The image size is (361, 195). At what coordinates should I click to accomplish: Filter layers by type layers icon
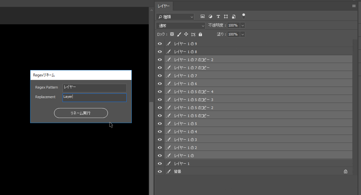click(218, 16)
